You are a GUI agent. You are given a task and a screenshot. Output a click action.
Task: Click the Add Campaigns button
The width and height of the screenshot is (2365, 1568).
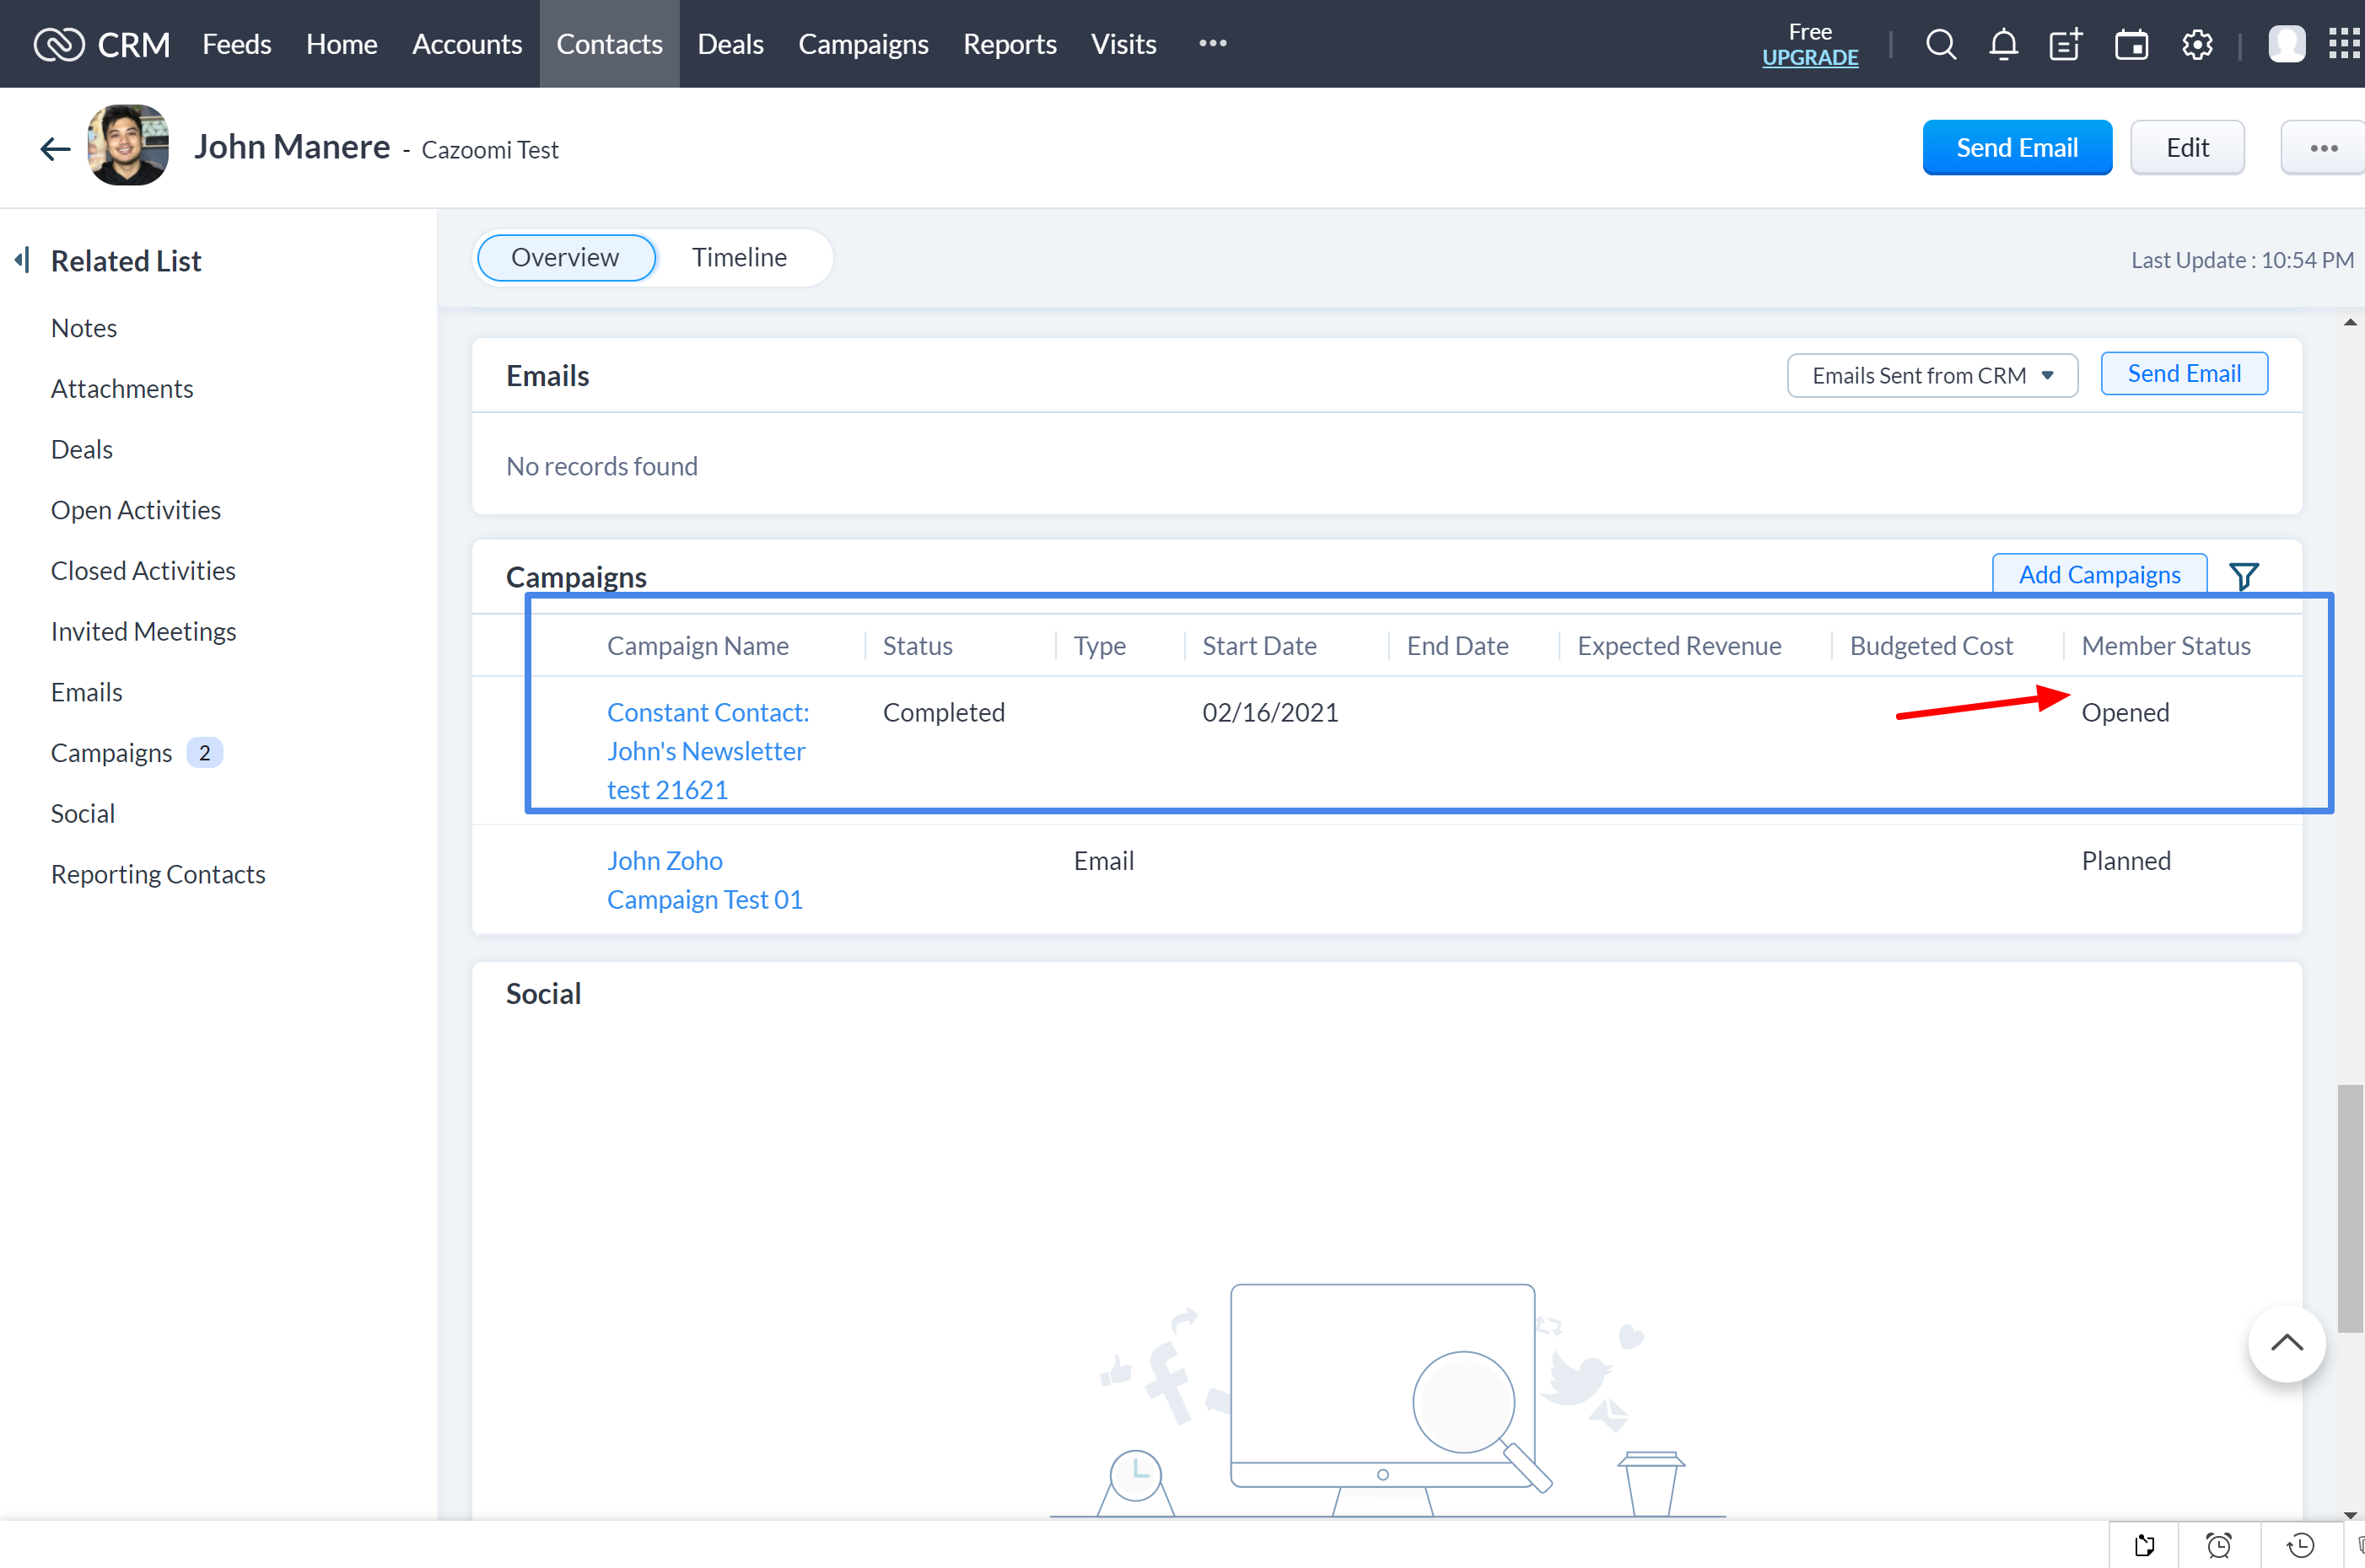(2098, 574)
